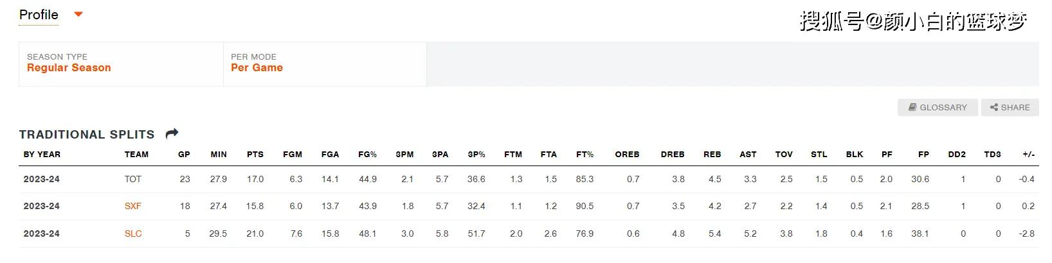This screenshot has width=1052, height=263.
Task: Open the SXF team link
Action: coord(133,206)
